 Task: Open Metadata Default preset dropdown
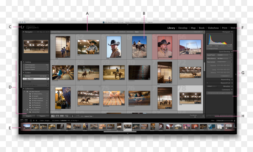point(212,86)
